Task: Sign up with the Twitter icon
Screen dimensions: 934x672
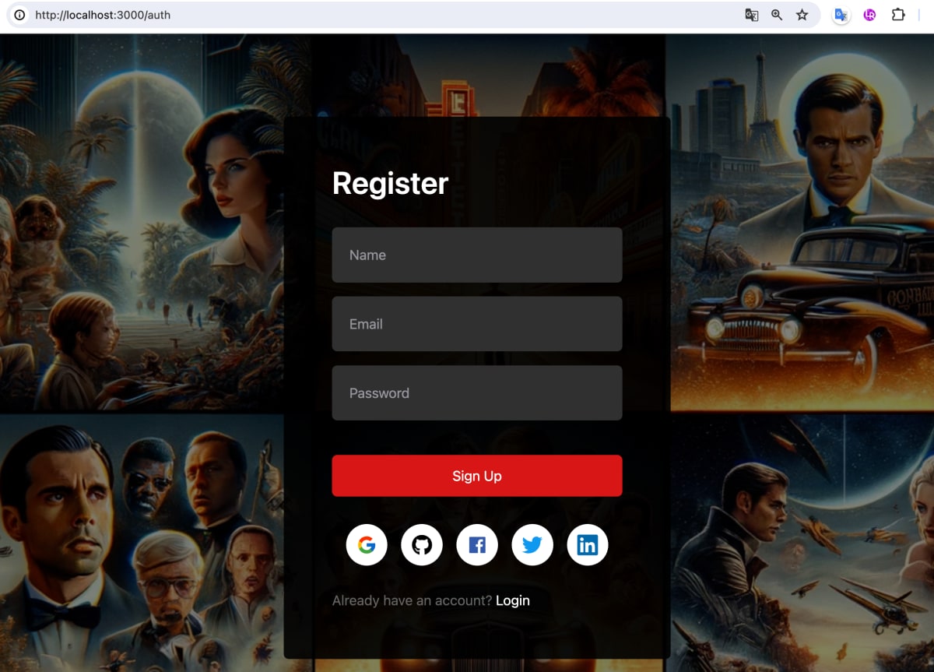Action: [x=532, y=545]
